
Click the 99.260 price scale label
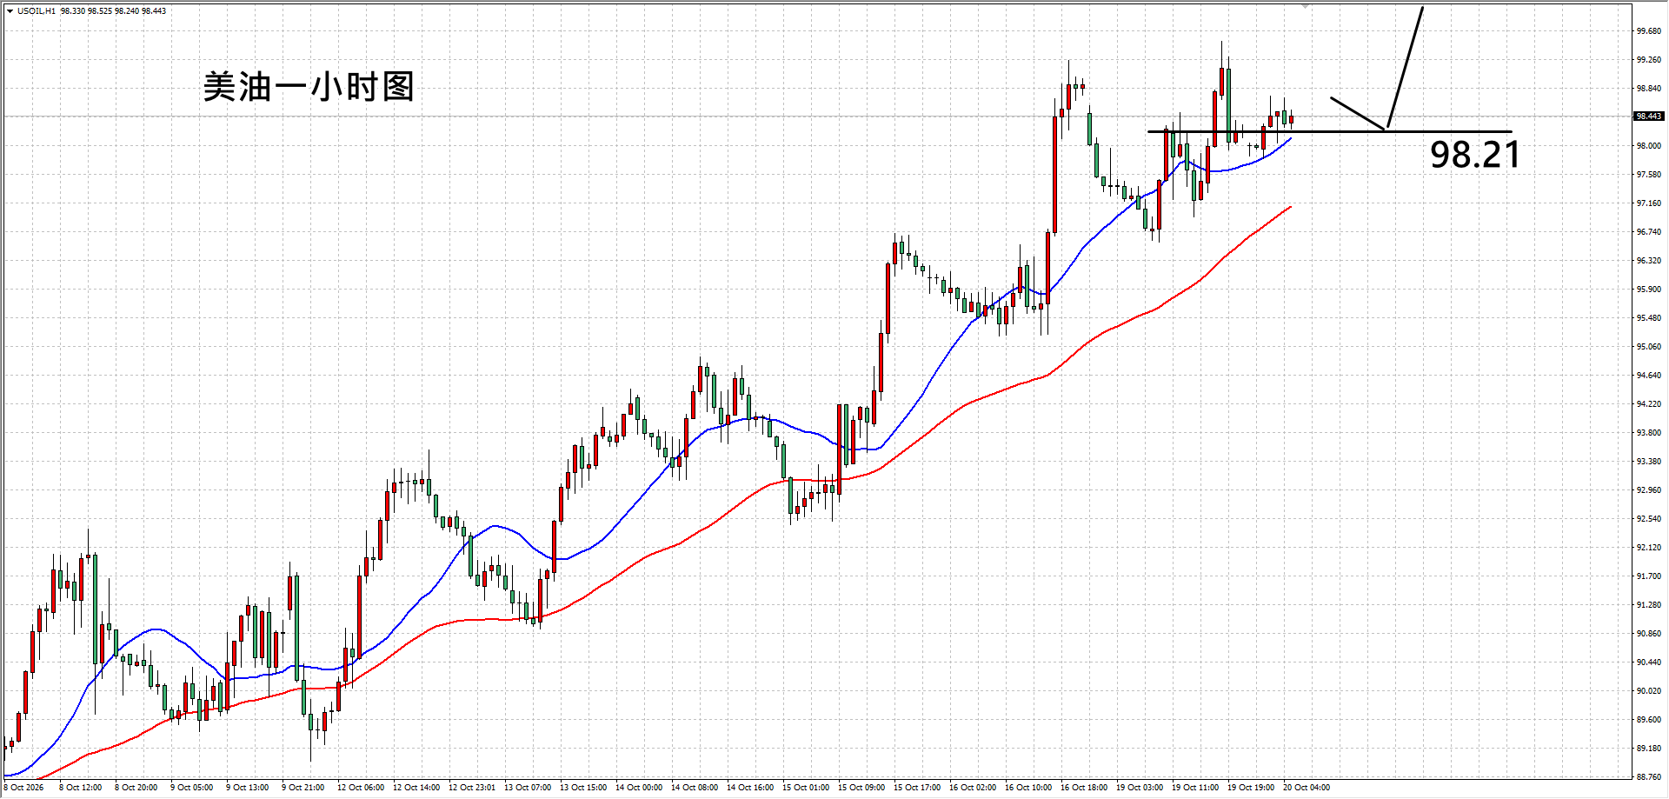1649,60
